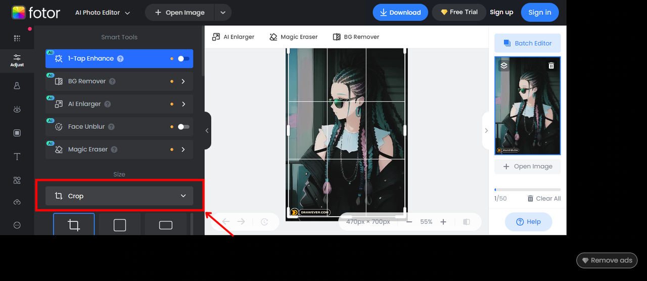Expand Magic Eraser with its chevron
This screenshot has width=647, height=281.
[183, 150]
